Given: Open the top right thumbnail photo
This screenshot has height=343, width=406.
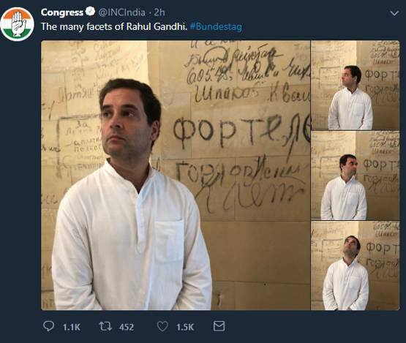Looking at the screenshot, I should pos(356,85).
